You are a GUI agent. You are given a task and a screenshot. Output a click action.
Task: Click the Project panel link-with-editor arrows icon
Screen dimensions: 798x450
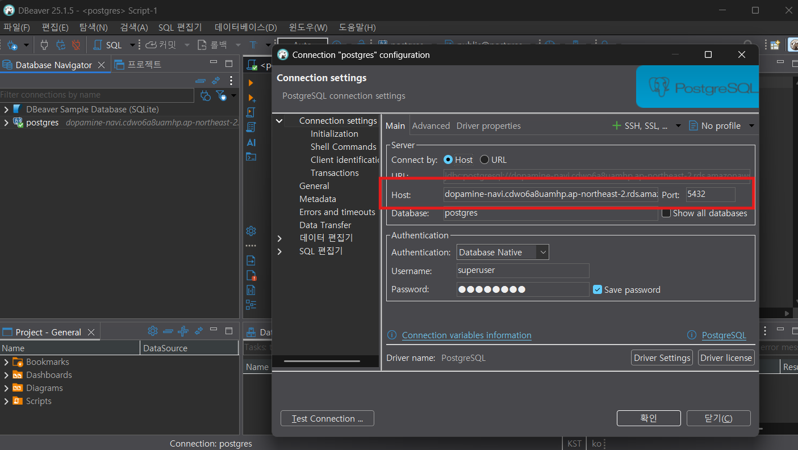(199, 331)
